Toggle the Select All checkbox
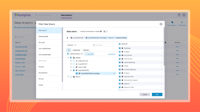Viewport: 200px width, 112px height. click(119, 44)
